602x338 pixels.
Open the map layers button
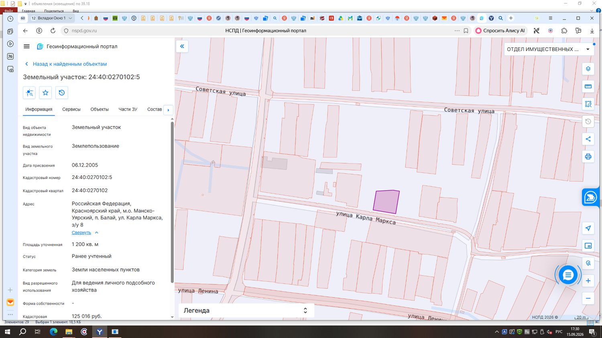(588, 69)
